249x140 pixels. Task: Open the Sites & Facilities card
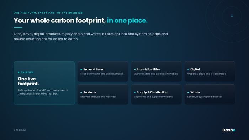(x=156, y=71)
